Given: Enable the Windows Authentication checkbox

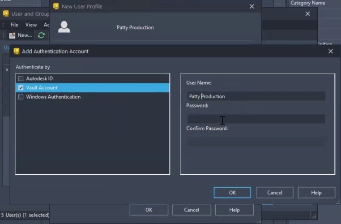Looking at the screenshot, I should coord(21,97).
